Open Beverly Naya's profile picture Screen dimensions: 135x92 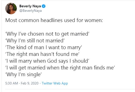click(11, 9)
